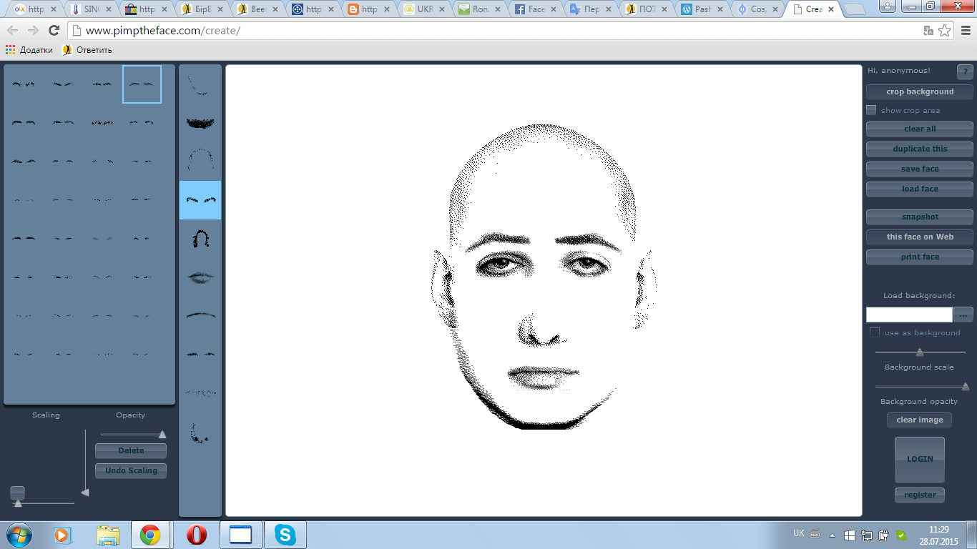Select the mustache category in the feature strip
Screen dimensions: 977x549
click(x=200, y=123)
